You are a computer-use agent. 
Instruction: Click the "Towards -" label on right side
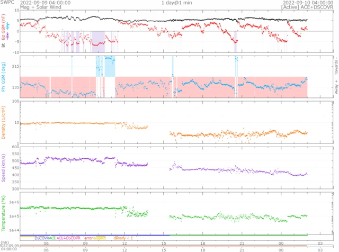coord(335,64)
